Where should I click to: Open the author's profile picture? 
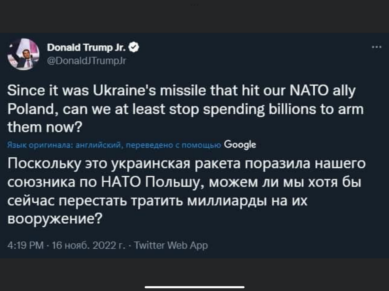point(23,53)
